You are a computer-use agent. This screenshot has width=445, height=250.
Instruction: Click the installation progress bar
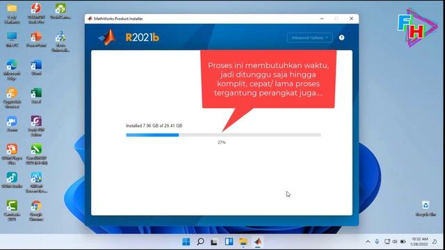pos(223,135)
